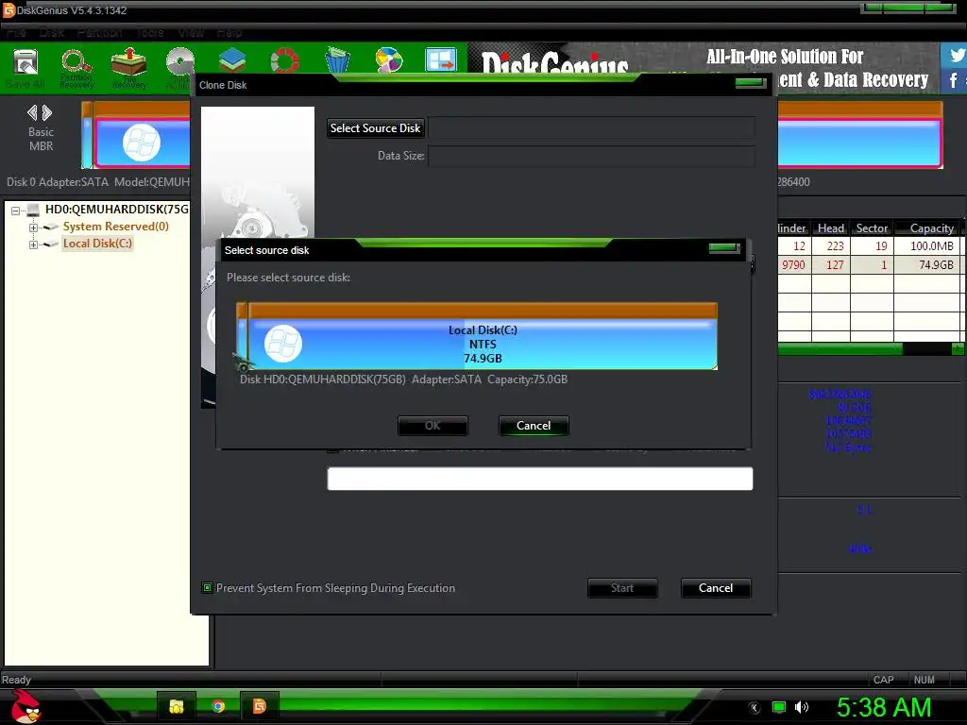Select System Reserved(0) in disk tree
The image size is (967, 725).
[115, 227]
